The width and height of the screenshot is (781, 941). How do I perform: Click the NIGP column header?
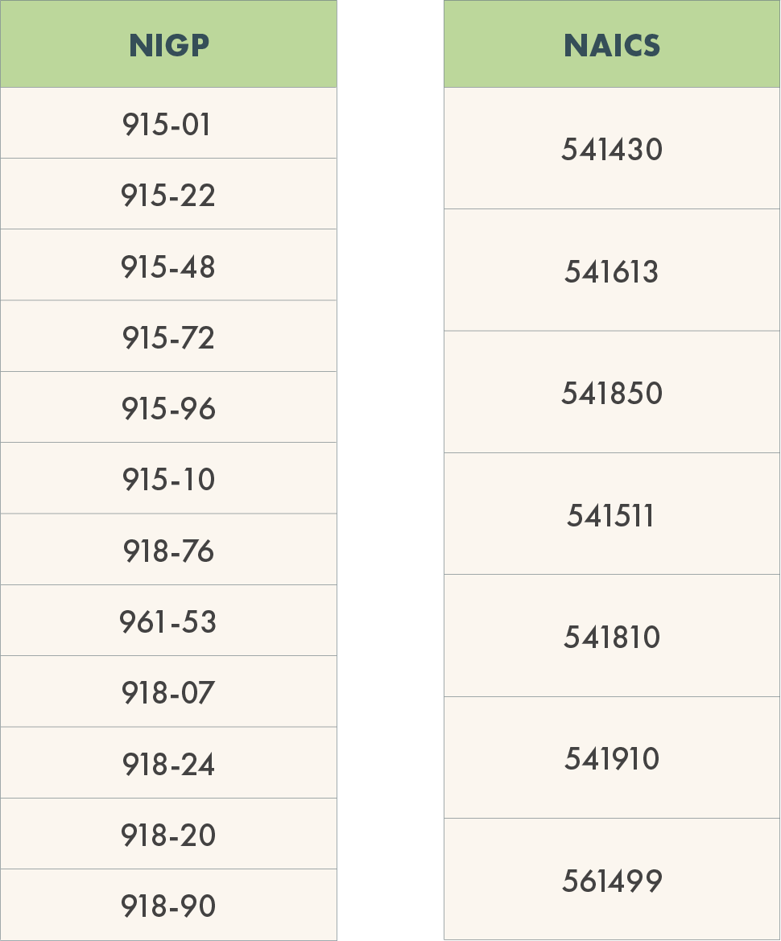click(169, 43)
